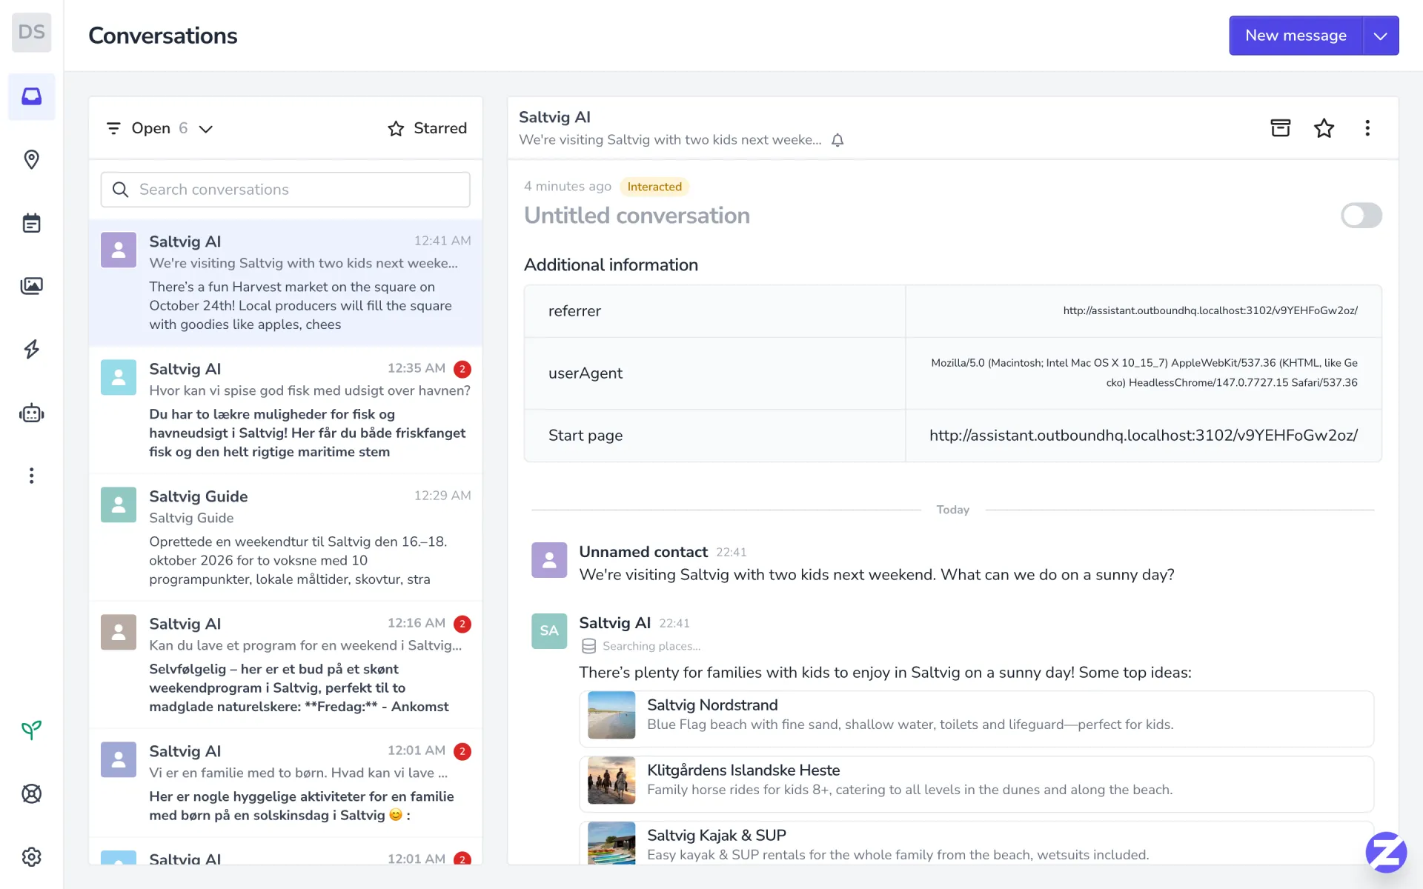
Task: Filter by Starred conversations
Action: [x=428, y=128]
